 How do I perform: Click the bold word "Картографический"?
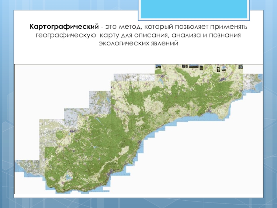tap(64, 27)
